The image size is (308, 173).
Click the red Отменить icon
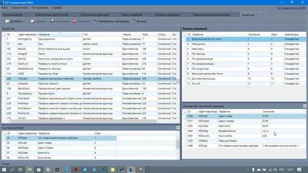[x=74, y=21]
